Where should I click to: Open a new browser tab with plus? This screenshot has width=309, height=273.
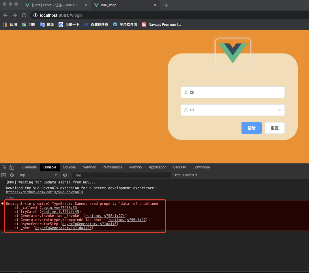tap(166, 5)
